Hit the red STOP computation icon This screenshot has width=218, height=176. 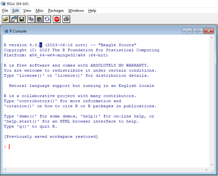click(x=57, y=19)
